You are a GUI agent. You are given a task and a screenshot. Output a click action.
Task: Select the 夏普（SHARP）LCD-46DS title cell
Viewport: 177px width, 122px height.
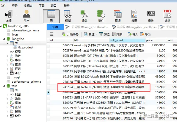pos(92,97)
